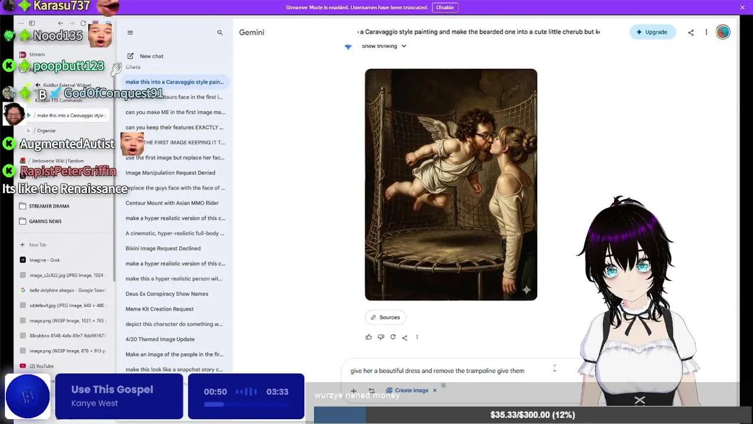Click the generated image sparkle watermark icon
753x424 pixels.
pyautogui.click(x=526, y=290)
